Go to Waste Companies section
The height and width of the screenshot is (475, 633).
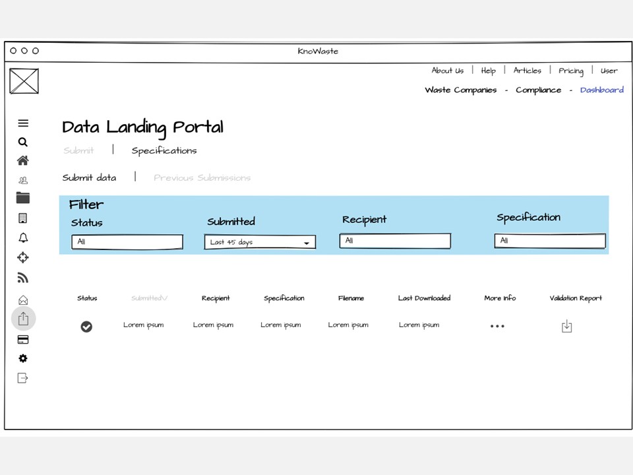pyautogui.click(x=461, y=90)
